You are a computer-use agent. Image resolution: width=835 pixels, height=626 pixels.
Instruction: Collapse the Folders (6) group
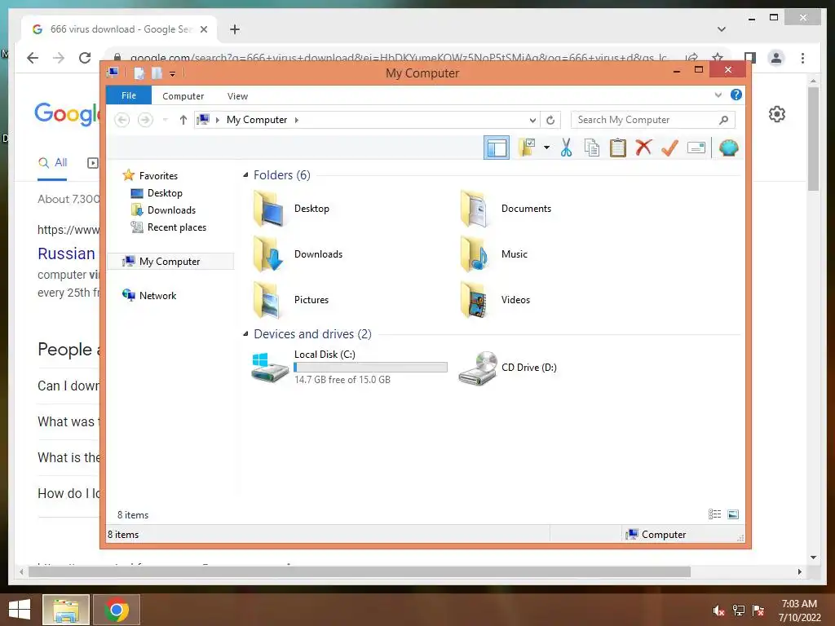245,174
